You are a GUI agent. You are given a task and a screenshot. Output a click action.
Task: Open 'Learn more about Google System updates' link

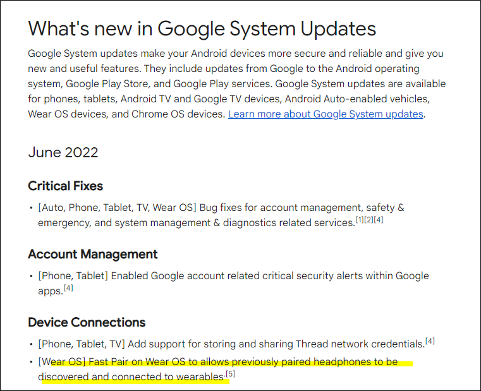(326, 114)
